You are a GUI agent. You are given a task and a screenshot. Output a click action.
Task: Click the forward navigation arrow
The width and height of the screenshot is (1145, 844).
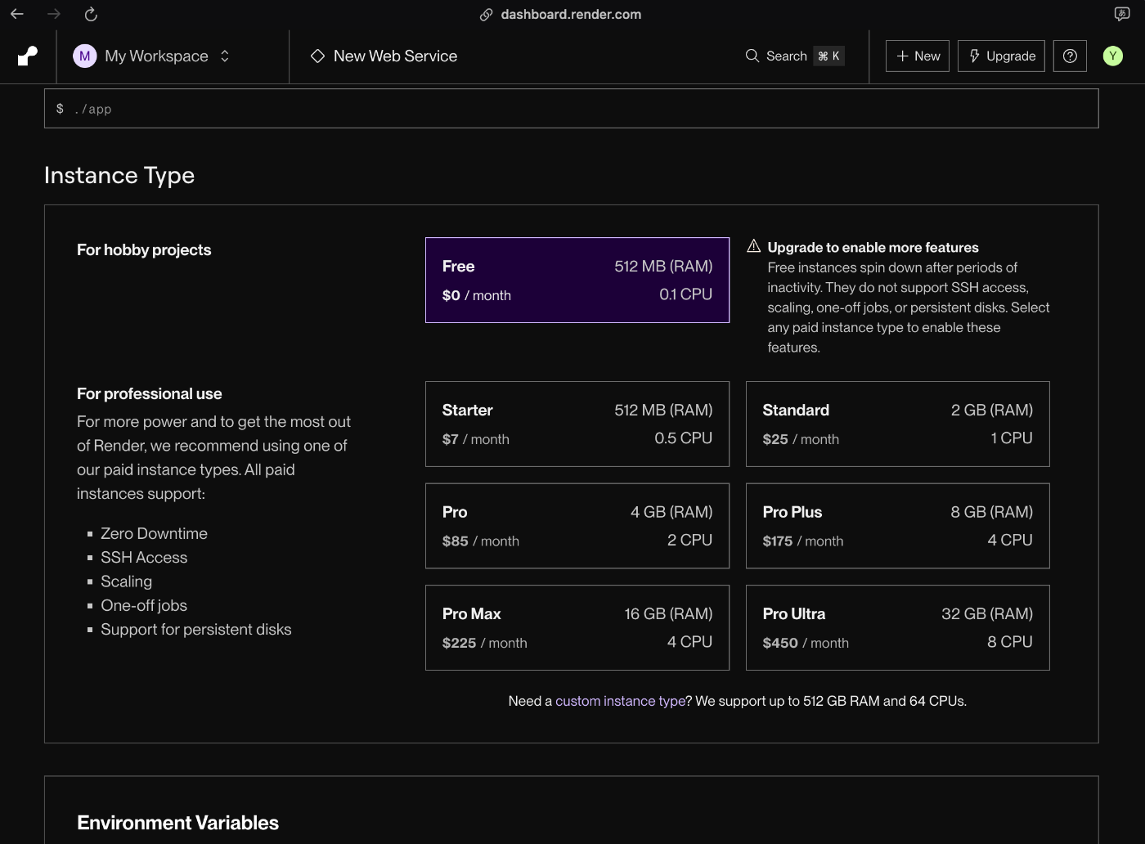click(x=54, y=14)
